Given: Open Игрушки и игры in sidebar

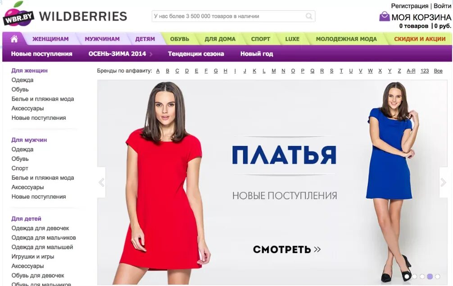Looking at the screenshot, I should click(x=32, y=256).
